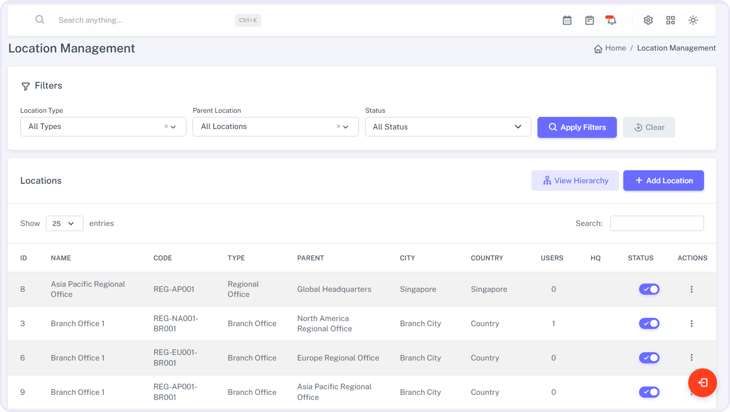Toggle status of REG-NA001-BR001 branch office
730x412 pixels.
pyautogui.click(x=649, y=323)
